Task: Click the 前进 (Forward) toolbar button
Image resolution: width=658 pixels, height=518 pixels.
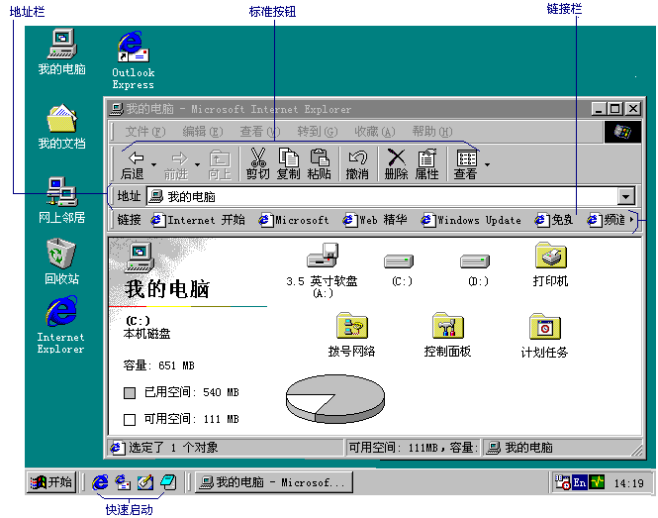Action: [176, 164]
